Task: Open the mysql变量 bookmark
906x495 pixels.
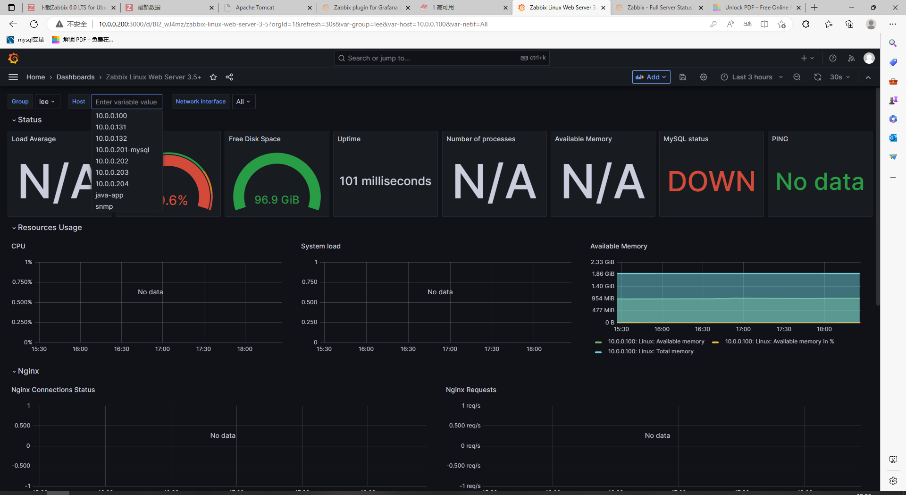Action: [25, 40]
